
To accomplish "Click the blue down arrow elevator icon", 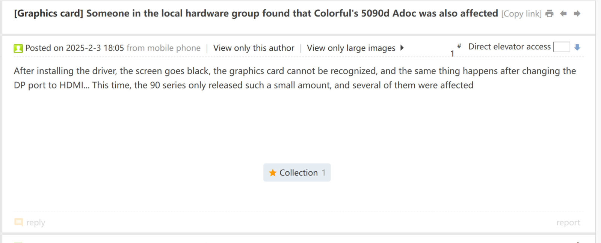I will 577,47.
